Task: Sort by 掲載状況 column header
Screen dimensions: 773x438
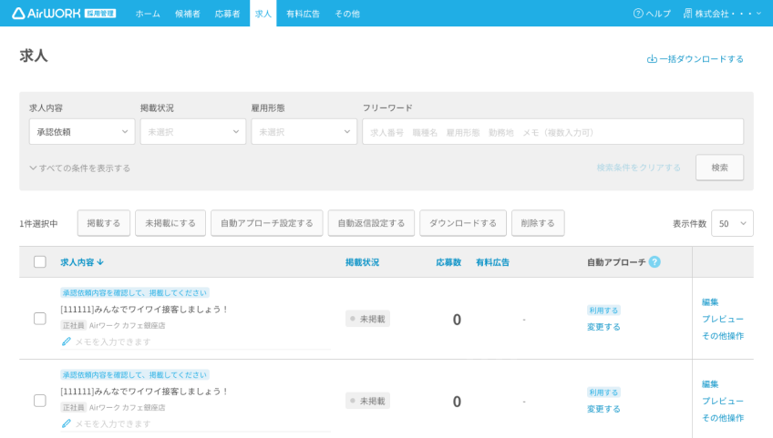Action: (363, 262)
